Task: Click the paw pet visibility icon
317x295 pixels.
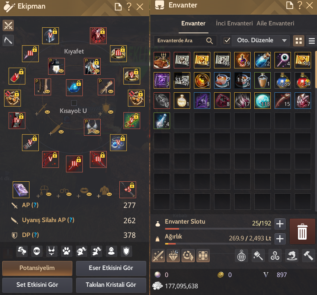Action: (x=66, y=251)
